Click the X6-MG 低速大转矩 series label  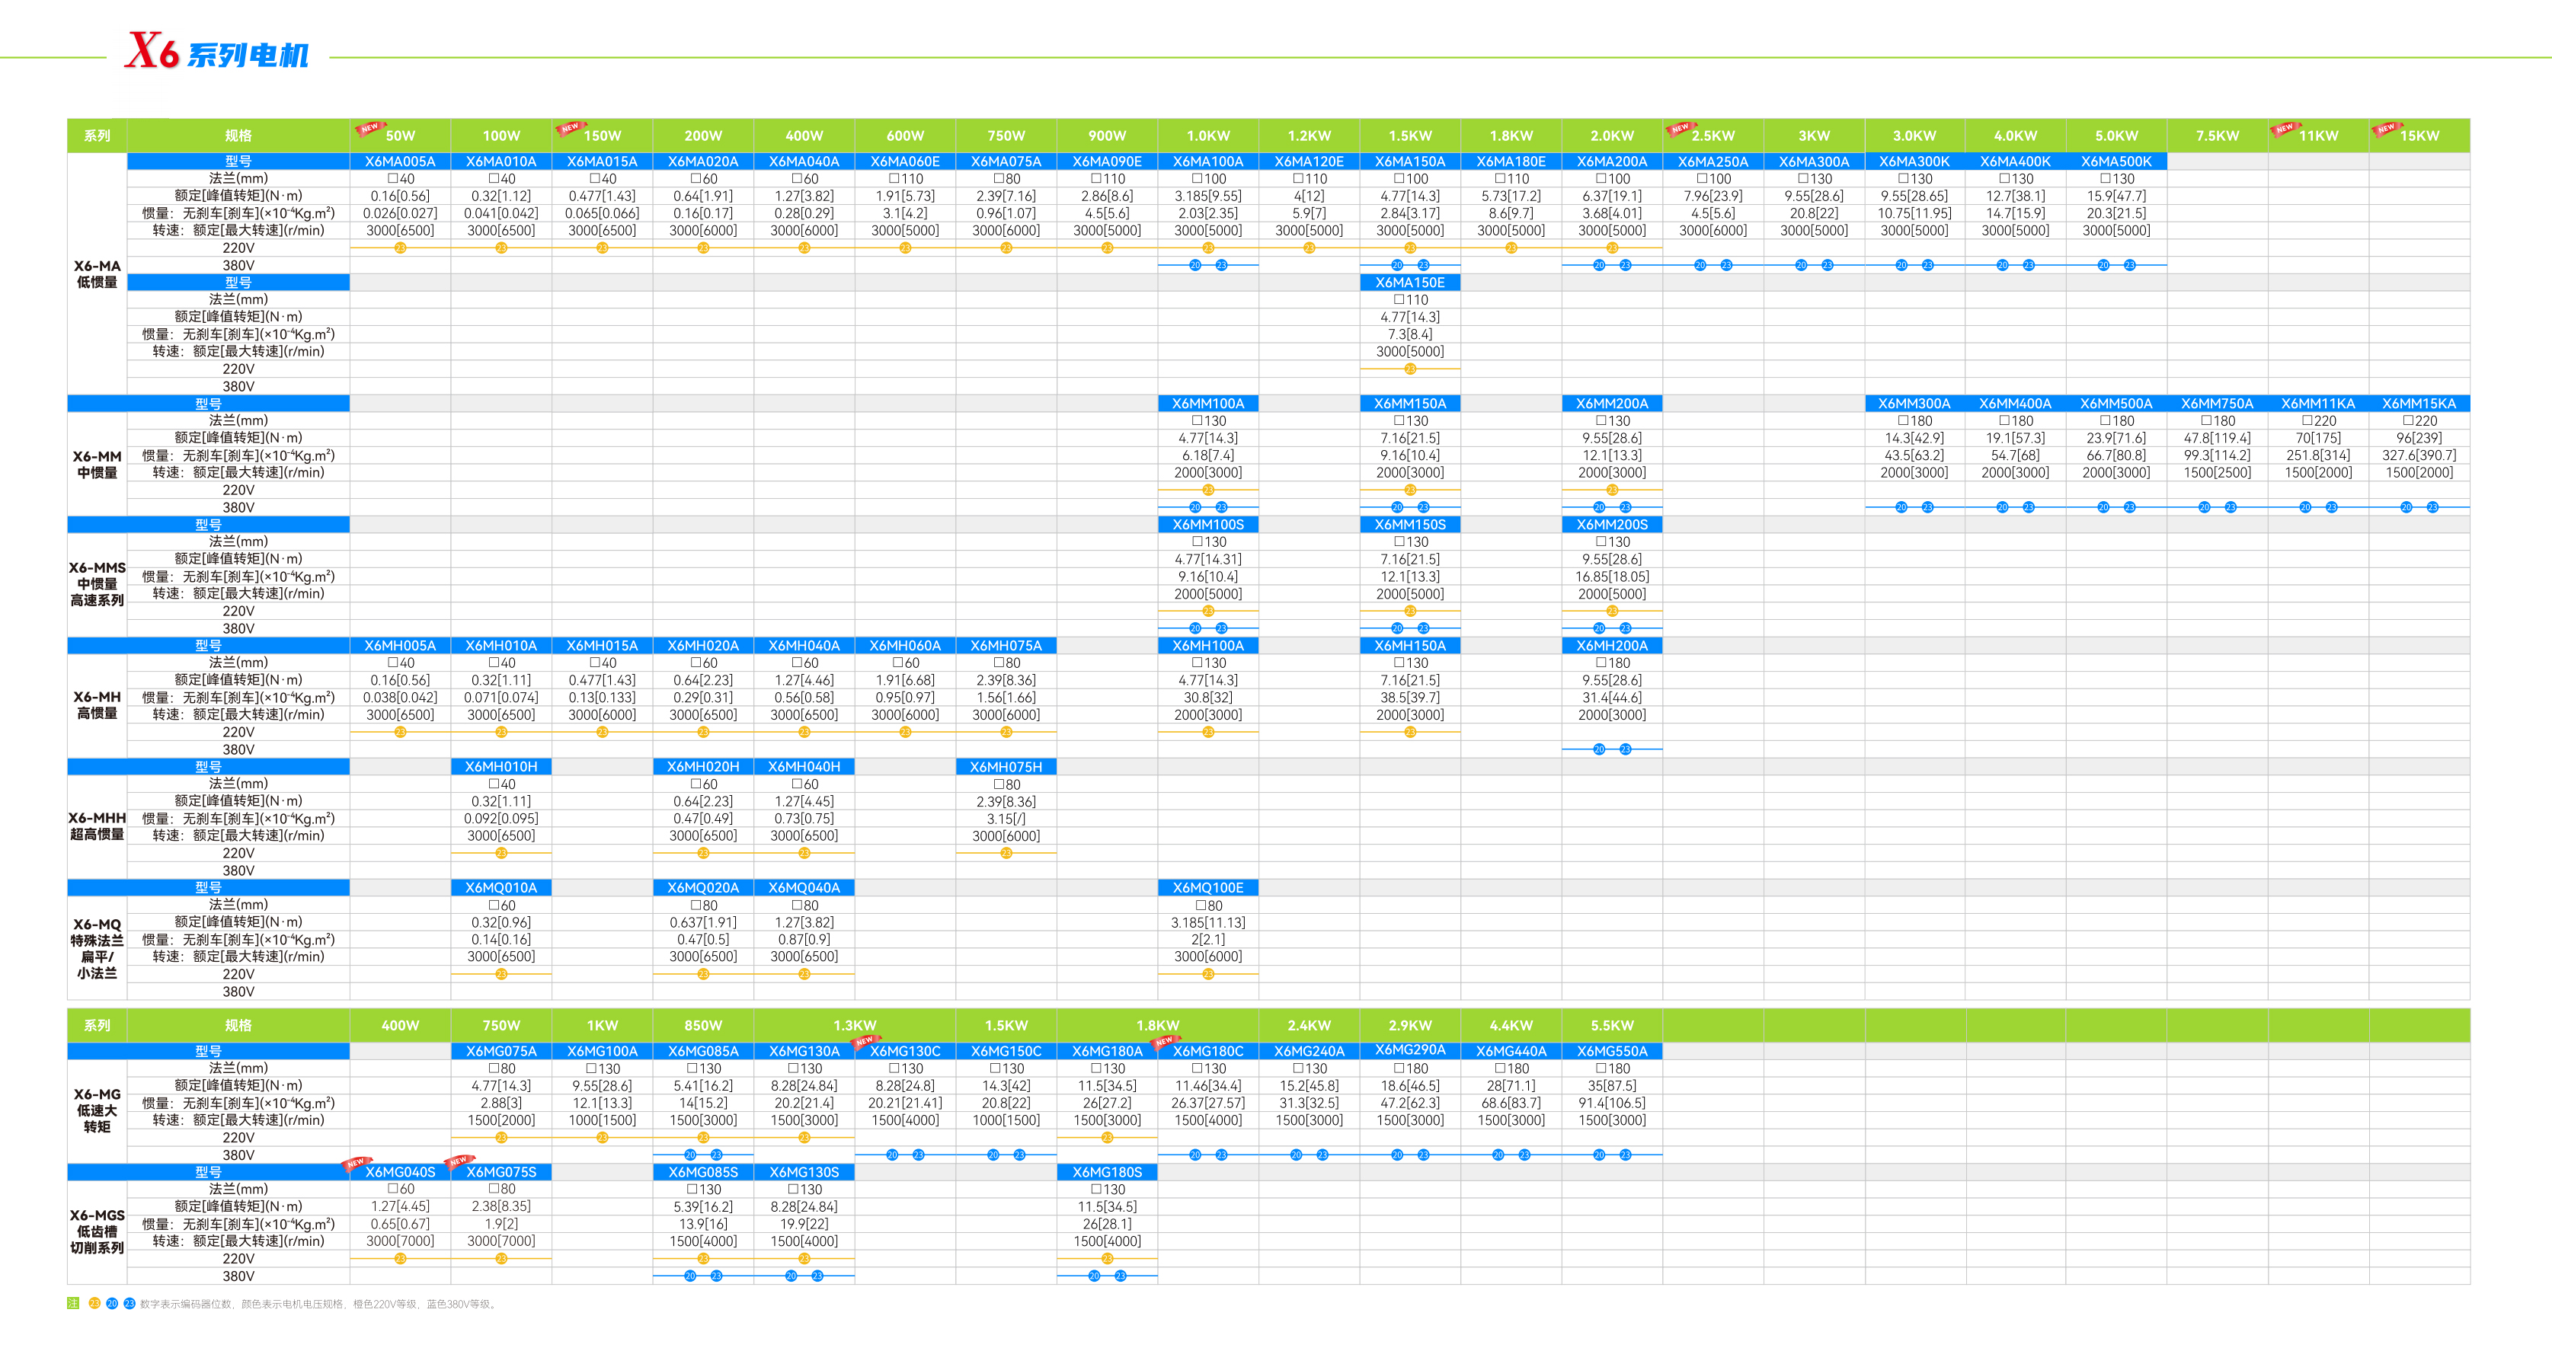[x=97, y=1110]
